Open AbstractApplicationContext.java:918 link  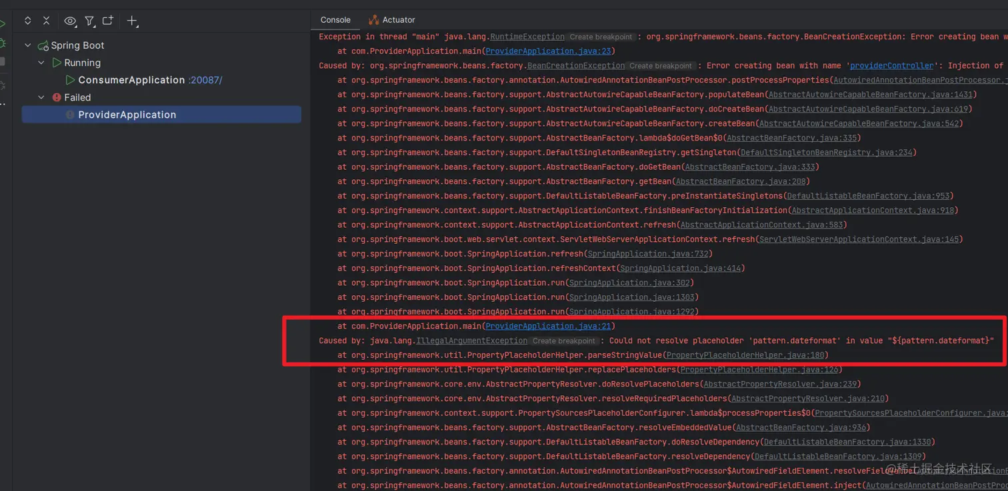[x=873, y=211]
